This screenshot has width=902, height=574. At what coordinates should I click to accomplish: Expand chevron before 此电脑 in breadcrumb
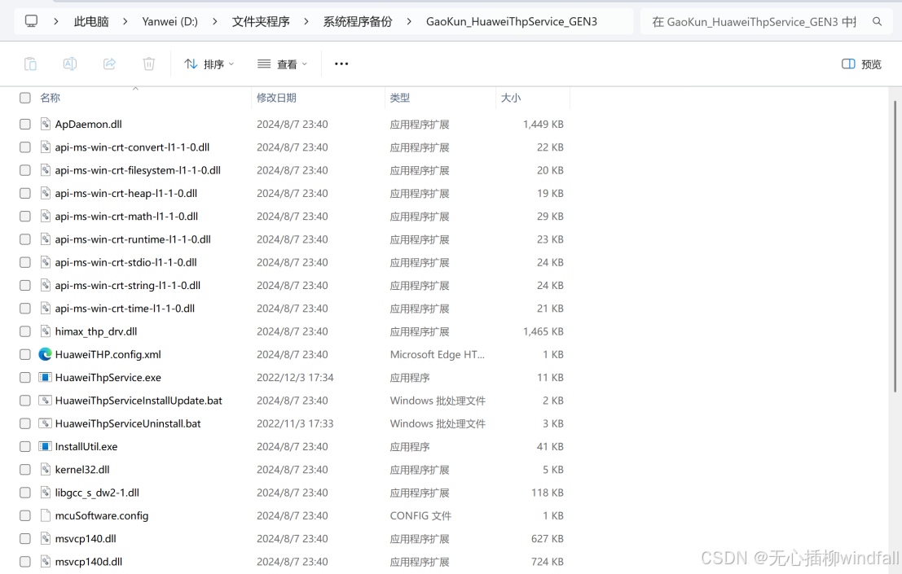55,21
